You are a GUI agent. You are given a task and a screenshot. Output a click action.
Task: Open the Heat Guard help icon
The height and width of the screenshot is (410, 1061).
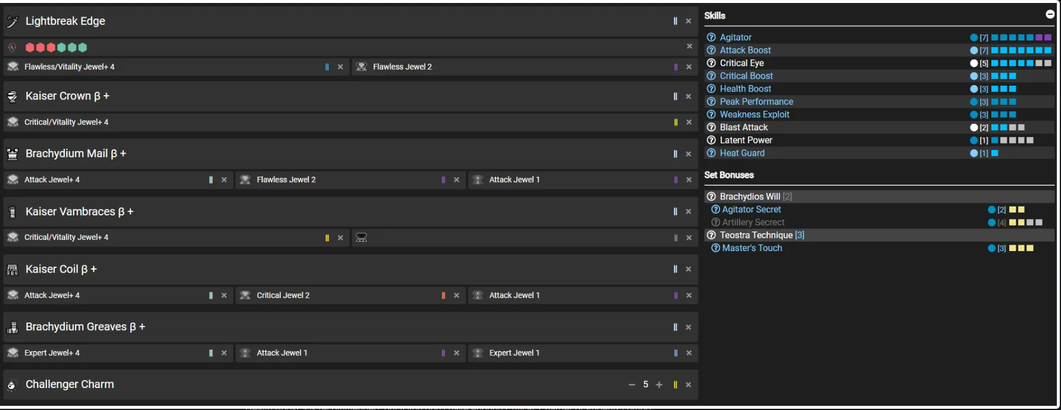[x=711, y=153]
